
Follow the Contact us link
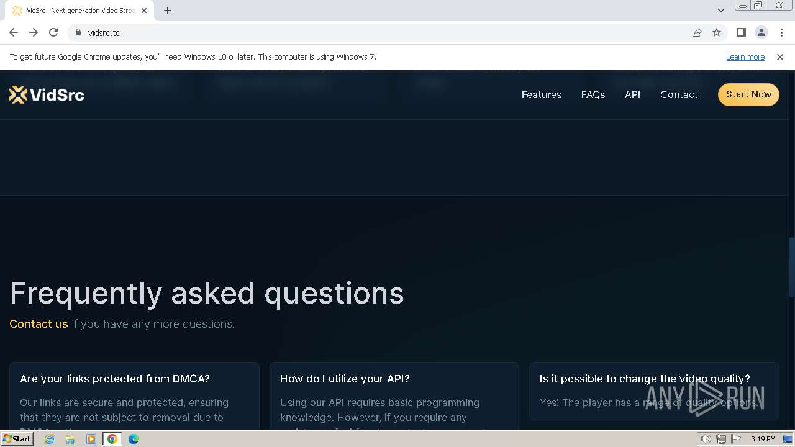click(x=39, y=324)
